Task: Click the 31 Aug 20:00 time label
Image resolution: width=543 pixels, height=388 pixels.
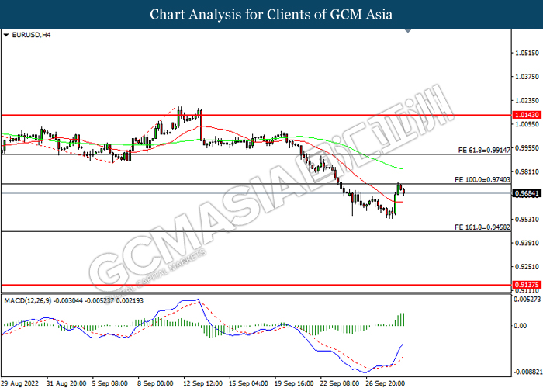Action: 67,383
